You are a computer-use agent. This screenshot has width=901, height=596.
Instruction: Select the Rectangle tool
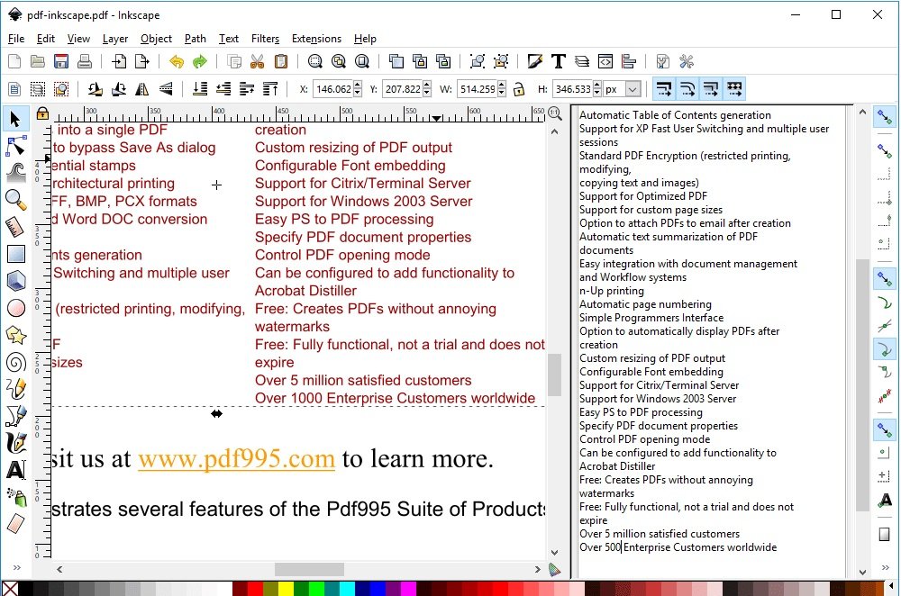pos(14,253)
